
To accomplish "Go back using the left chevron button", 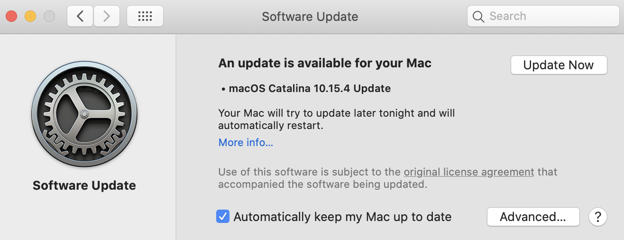I will tap(80, 16).
